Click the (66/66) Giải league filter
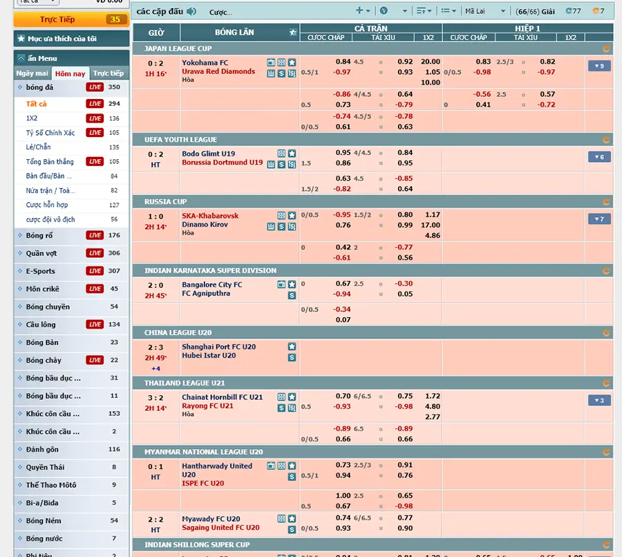Screen dimensions: 622x557 [x=535, y=12]
